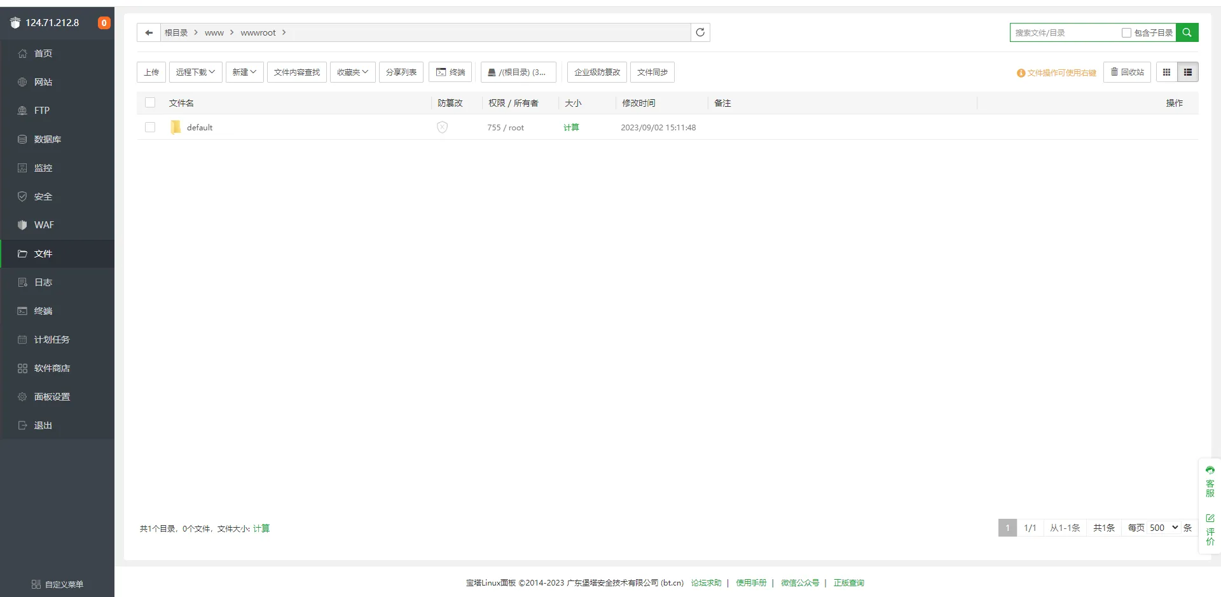Viewport: 1221px width, 597px height.
Task: Click the orange notification badge showing 0
Action: [104, 23]
